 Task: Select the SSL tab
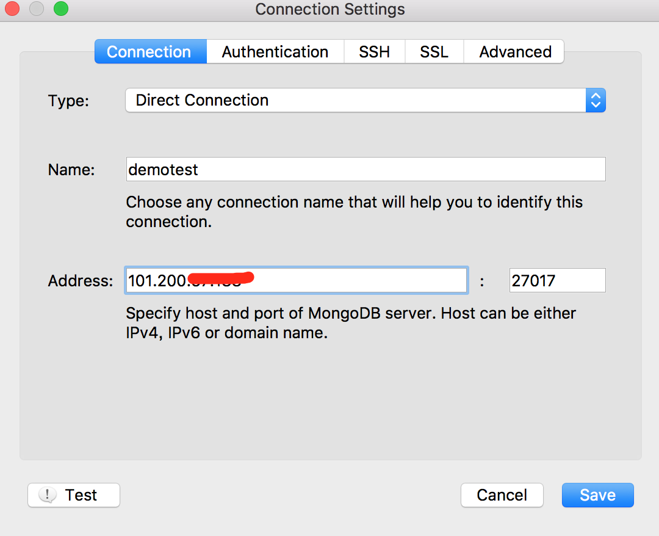tap(434, 52)
